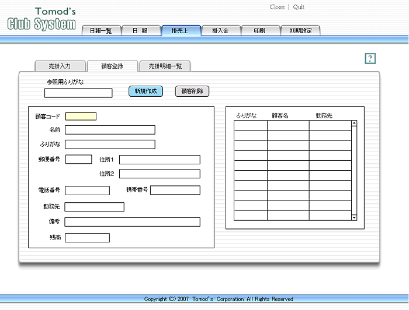Click the Close link at top
The width and height of the screenshot is (409, 310).
point(277,7)
